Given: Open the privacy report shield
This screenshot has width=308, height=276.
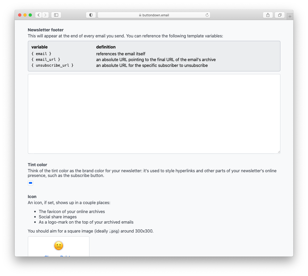Looking at the screenshot, I should (91, 15).
